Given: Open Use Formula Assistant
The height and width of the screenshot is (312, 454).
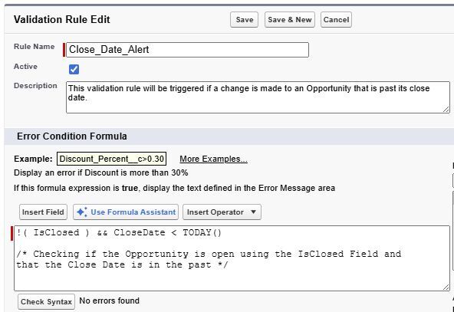Looking at the screenshot, I should pos(126,212).
